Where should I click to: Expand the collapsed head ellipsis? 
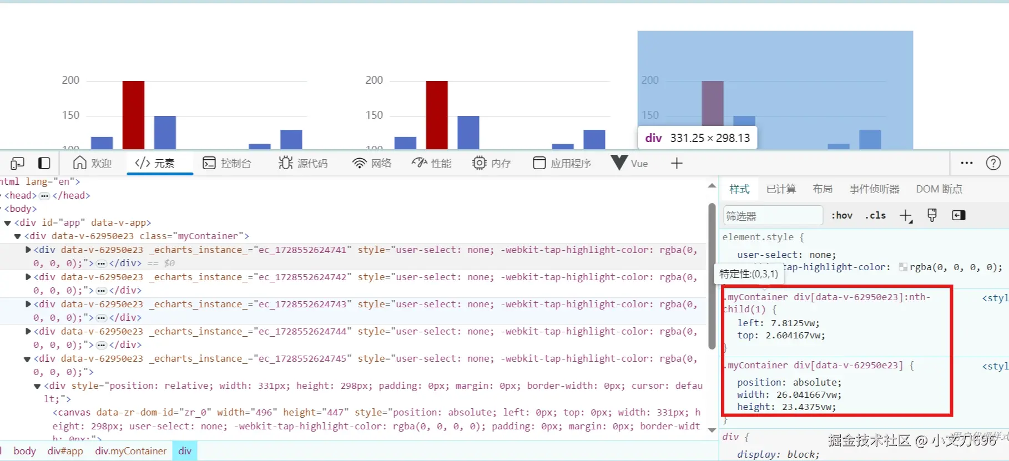point(44,196)
